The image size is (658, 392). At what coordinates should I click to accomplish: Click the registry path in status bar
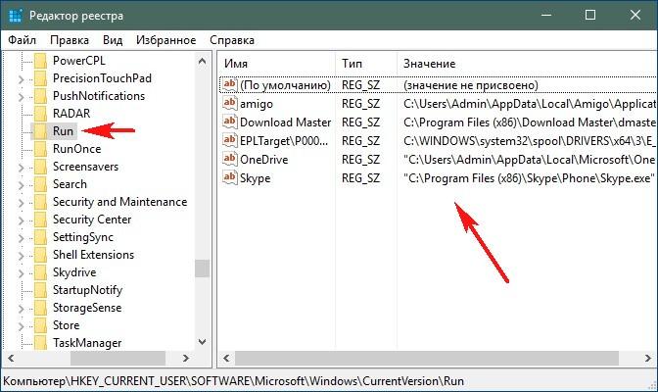point(233,381)
